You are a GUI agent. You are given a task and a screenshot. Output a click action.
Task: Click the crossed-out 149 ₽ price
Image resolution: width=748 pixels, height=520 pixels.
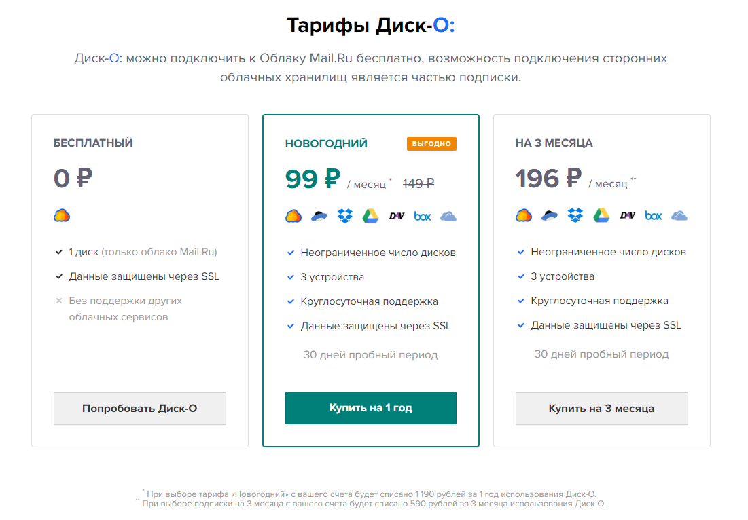(x=418, y=183)
